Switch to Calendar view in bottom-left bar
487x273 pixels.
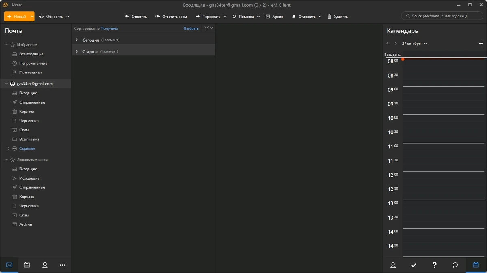(27, 265)
